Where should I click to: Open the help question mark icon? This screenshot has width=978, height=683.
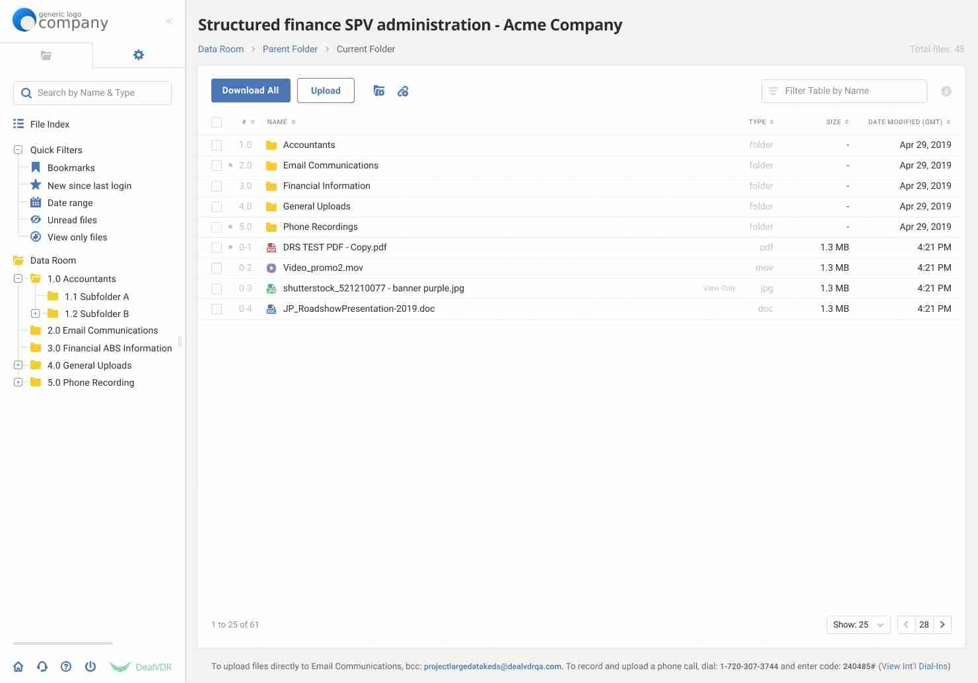[x=66, y=666]
